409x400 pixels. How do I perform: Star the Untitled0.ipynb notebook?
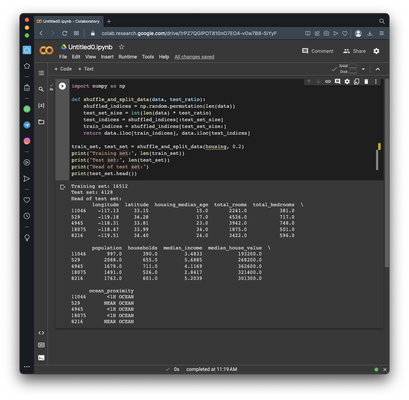[122, 47]
